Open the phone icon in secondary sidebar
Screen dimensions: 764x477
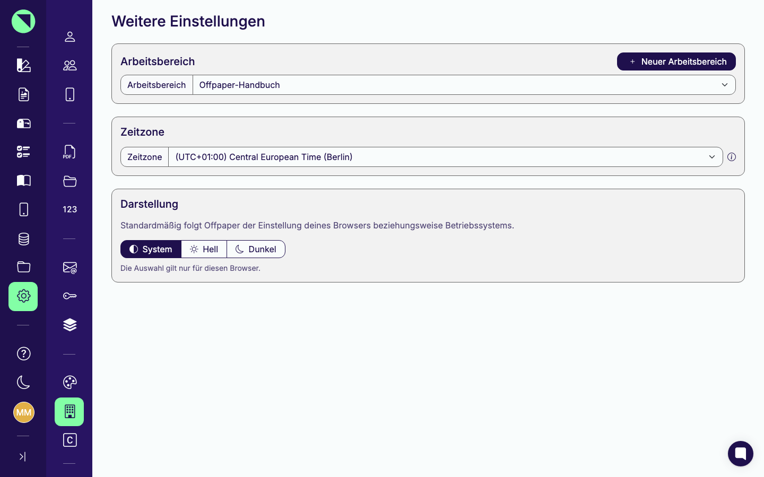[70, 94]
